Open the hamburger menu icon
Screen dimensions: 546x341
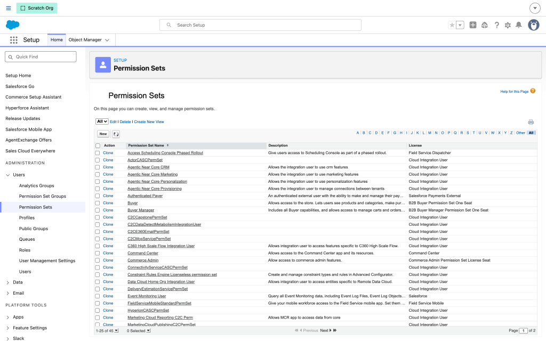coord(9,8)
